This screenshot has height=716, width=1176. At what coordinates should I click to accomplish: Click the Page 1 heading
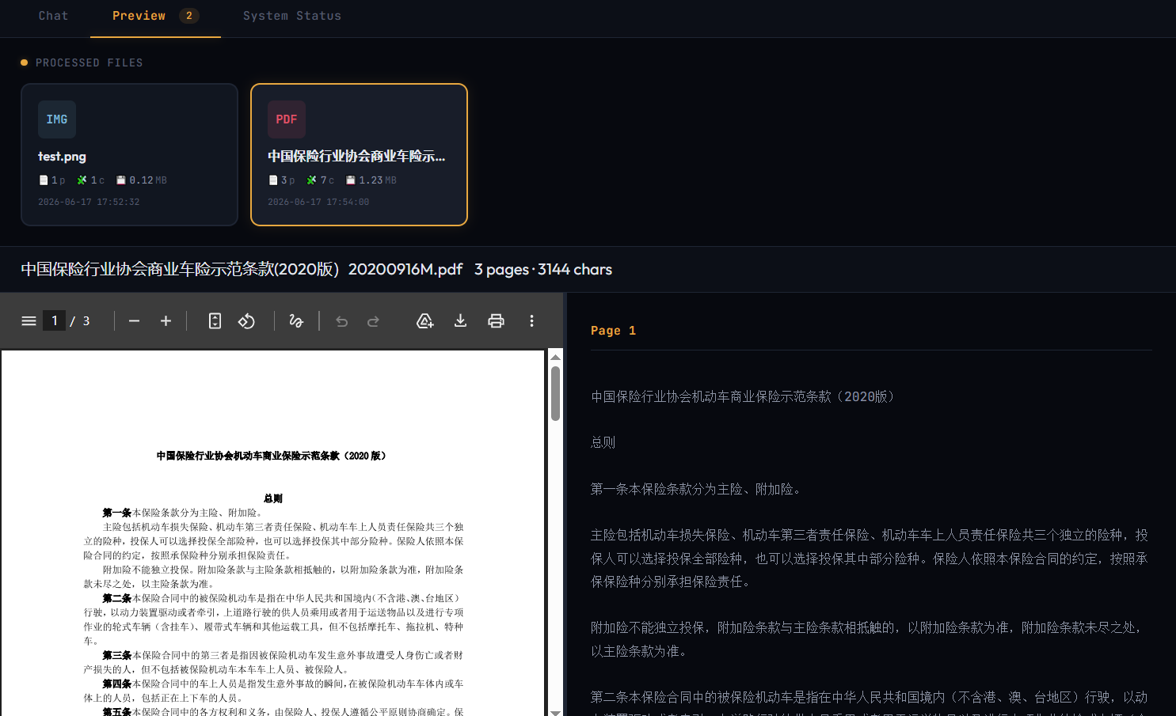point(613,331)
